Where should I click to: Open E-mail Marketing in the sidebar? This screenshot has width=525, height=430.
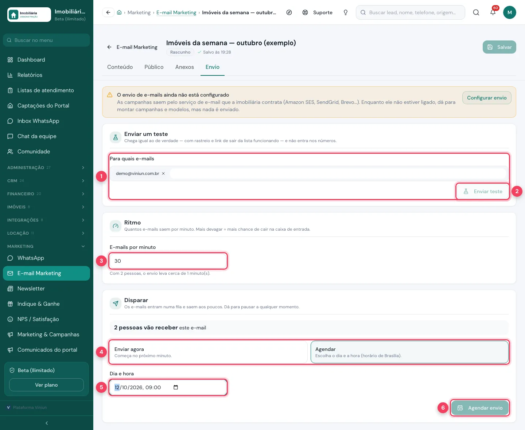point(46,273)
